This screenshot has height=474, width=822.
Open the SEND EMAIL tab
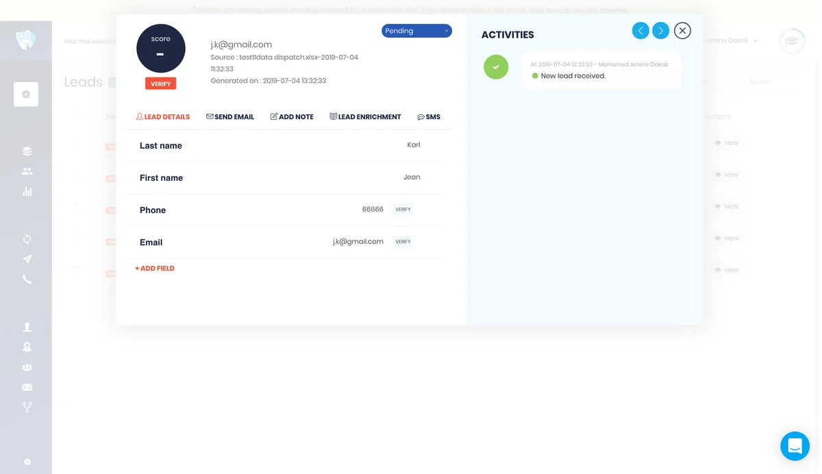coord(230,117)
